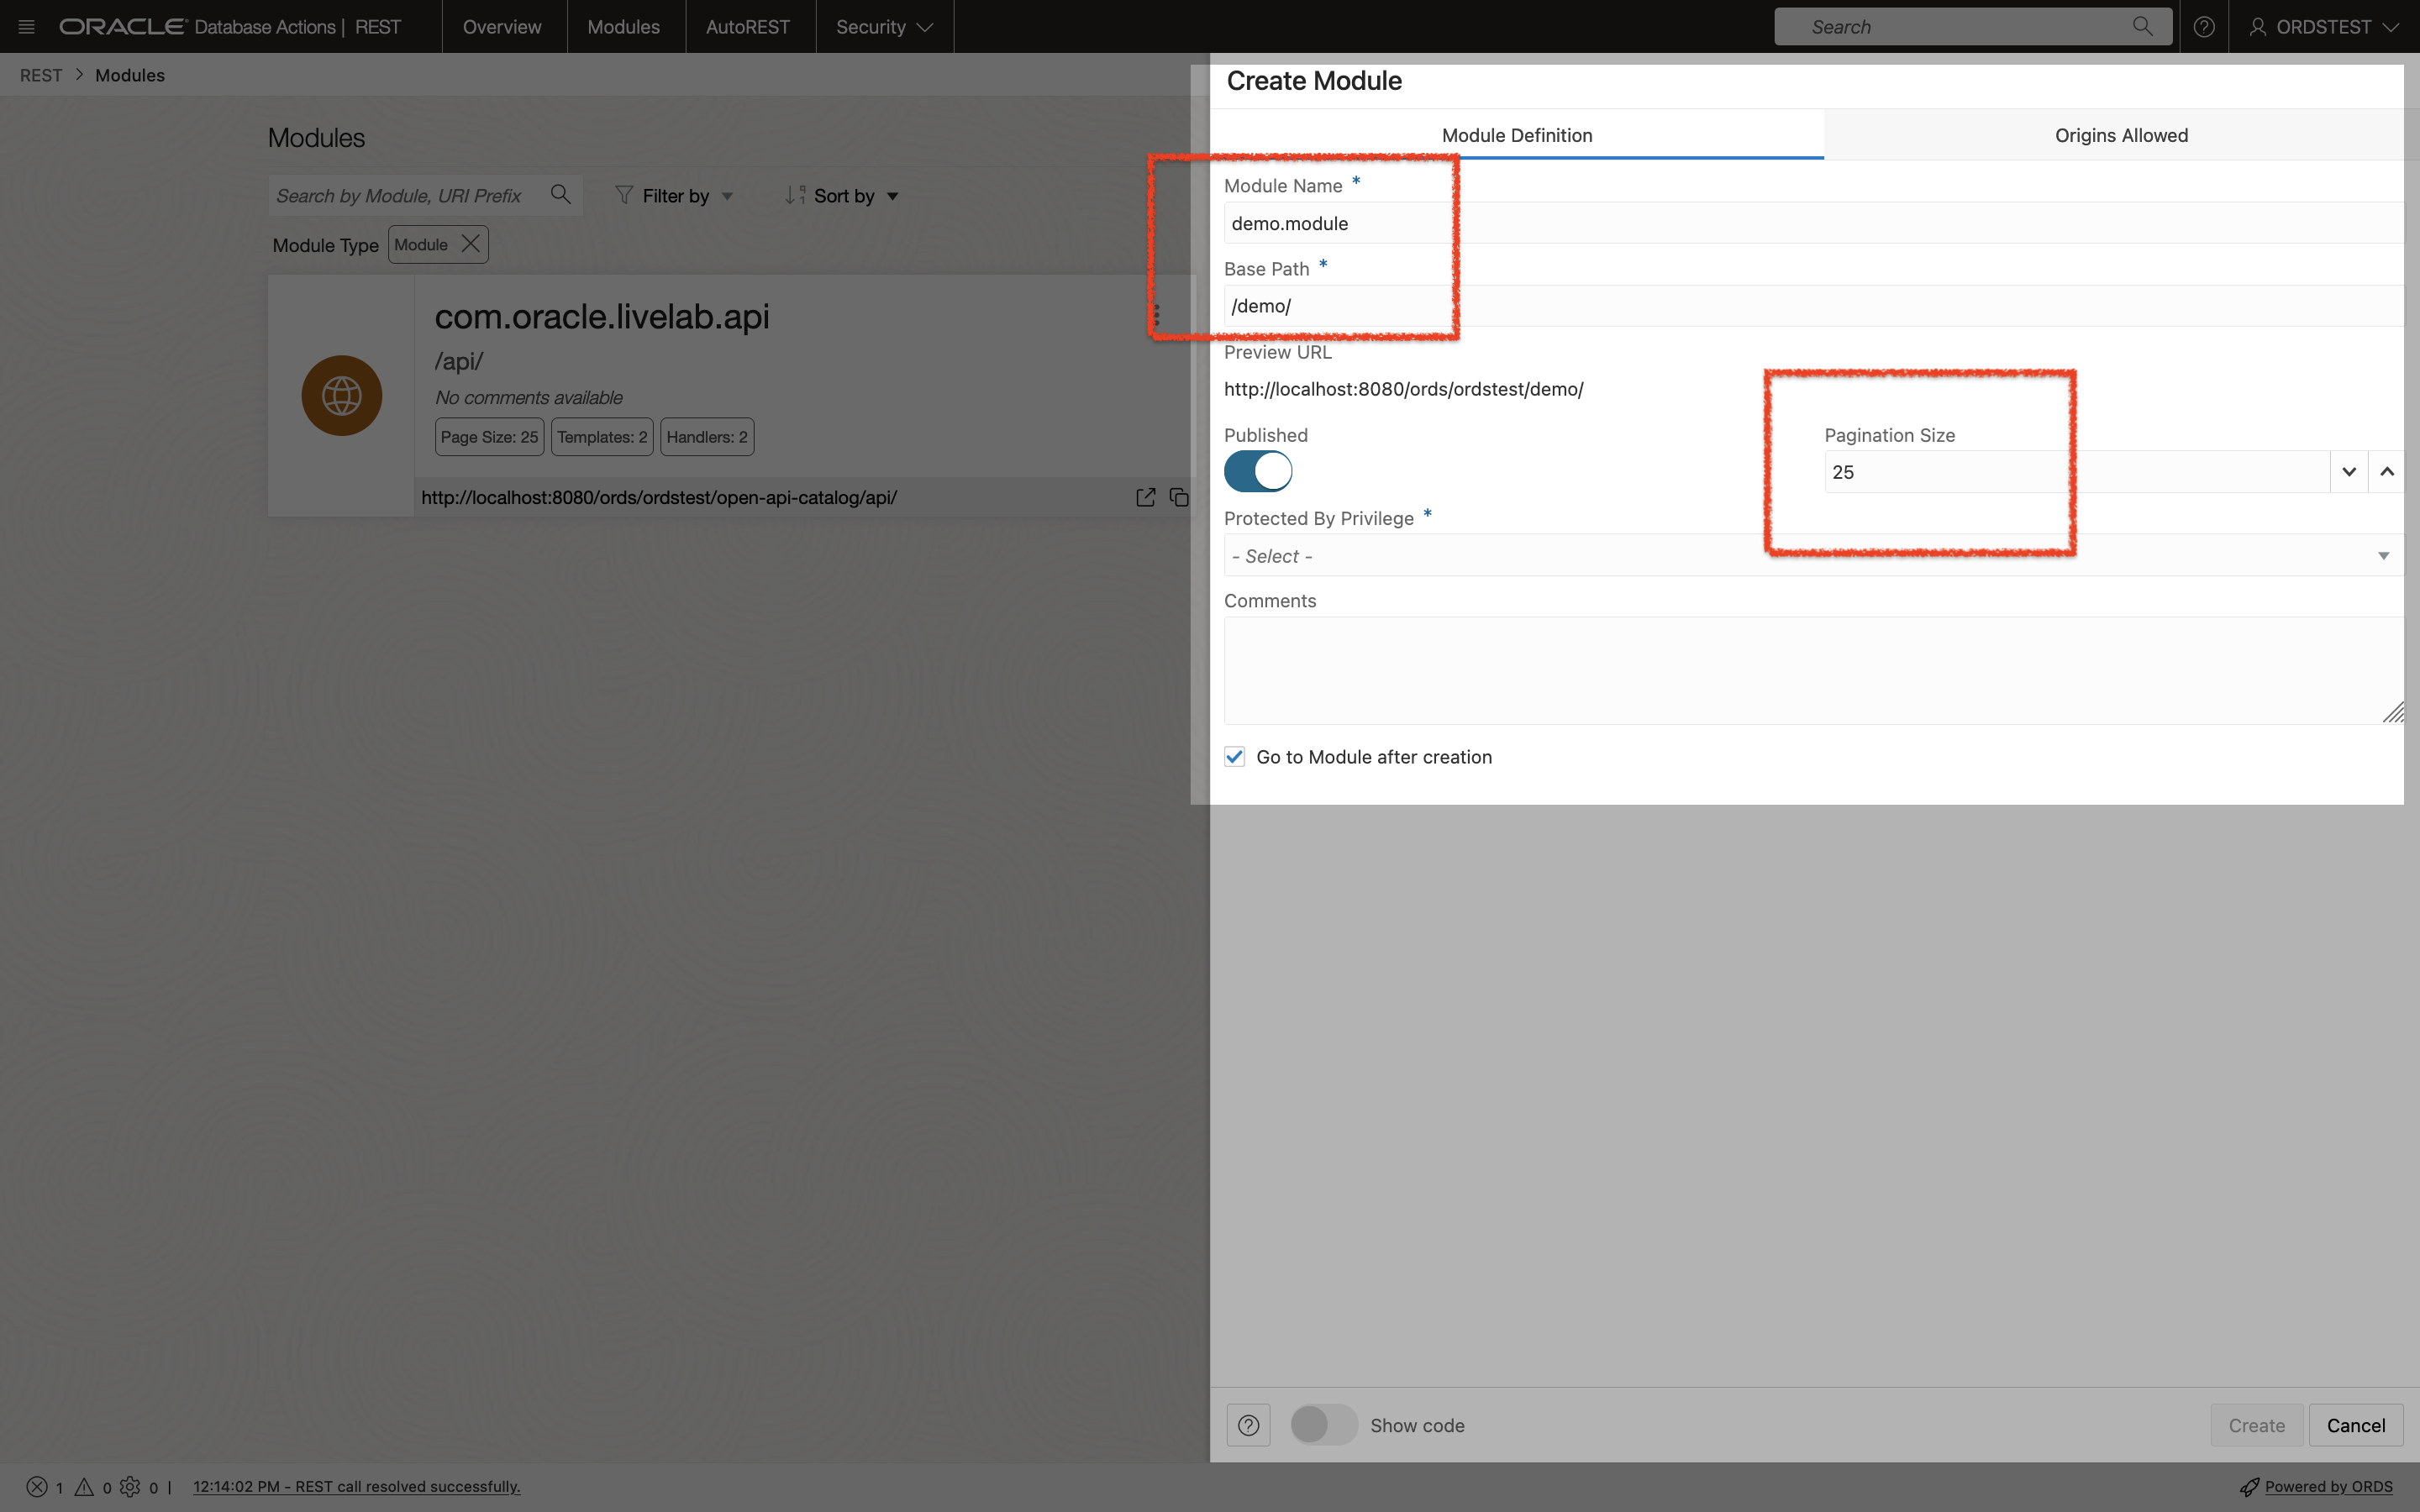2420x1512 pixels.
Task: Remove the Module type filter chip
Action: (x=470, y=244)
